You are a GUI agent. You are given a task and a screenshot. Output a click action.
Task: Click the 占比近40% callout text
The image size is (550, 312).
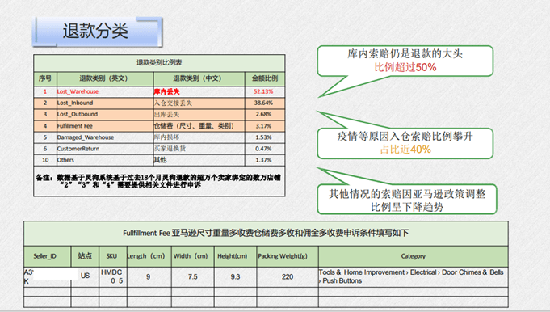405,150
